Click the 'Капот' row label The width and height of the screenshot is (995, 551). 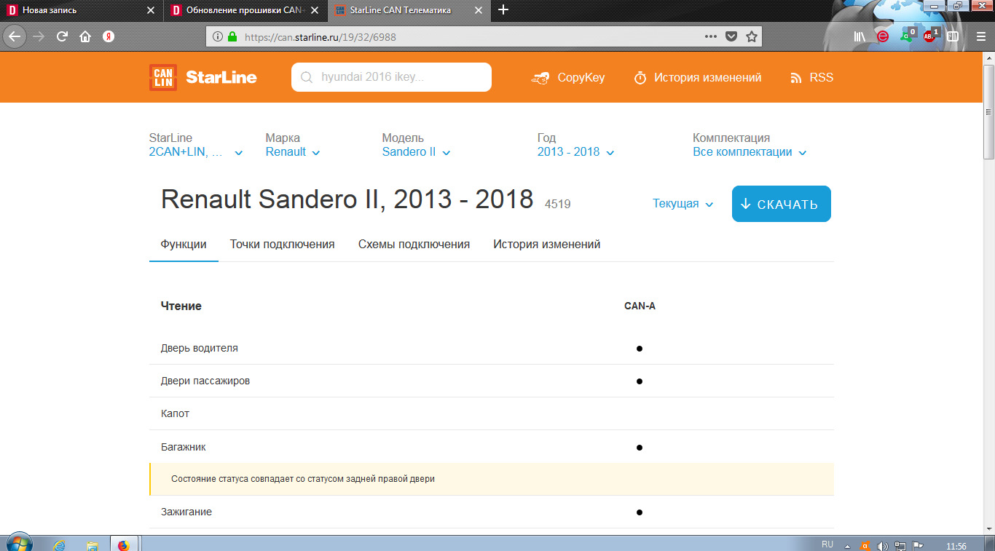175,413
